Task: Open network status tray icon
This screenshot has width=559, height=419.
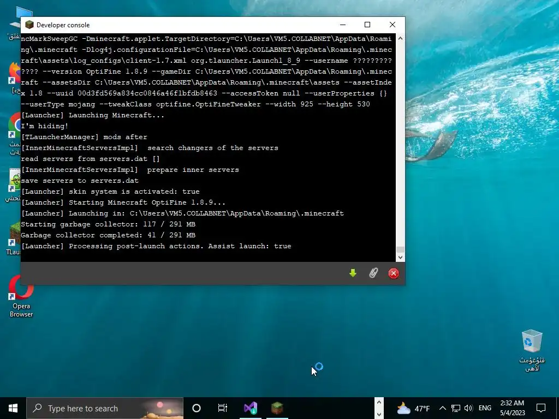Action: 456,408
